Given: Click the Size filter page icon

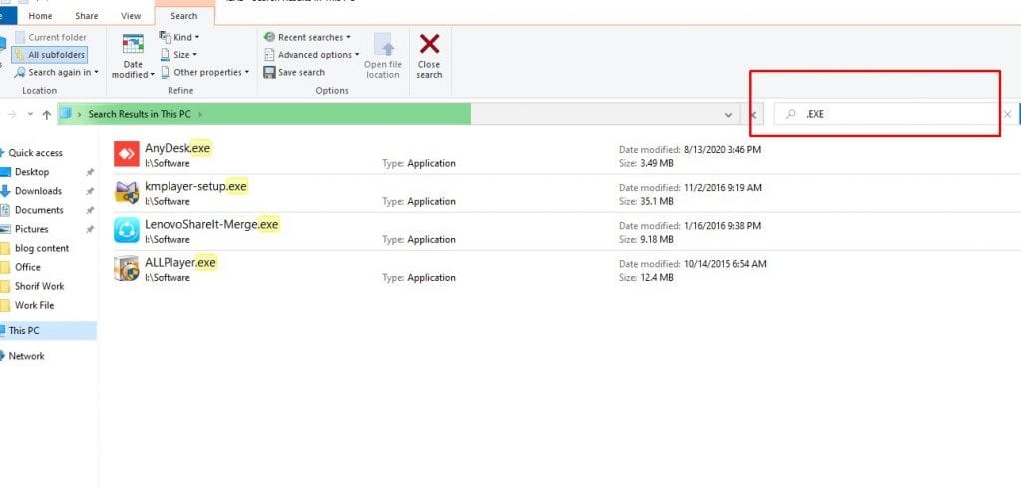Looking at the screenshot, I should (x=166, y=55).
